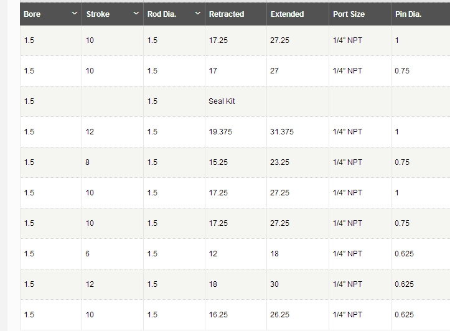
Task: Open the Bore column filter chevron
Action: 74,13
